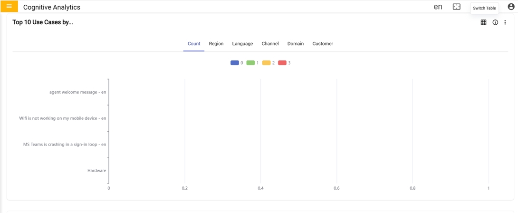Switch to the Region tab
This screenshot has width=518, height=213.
[216, 44]
